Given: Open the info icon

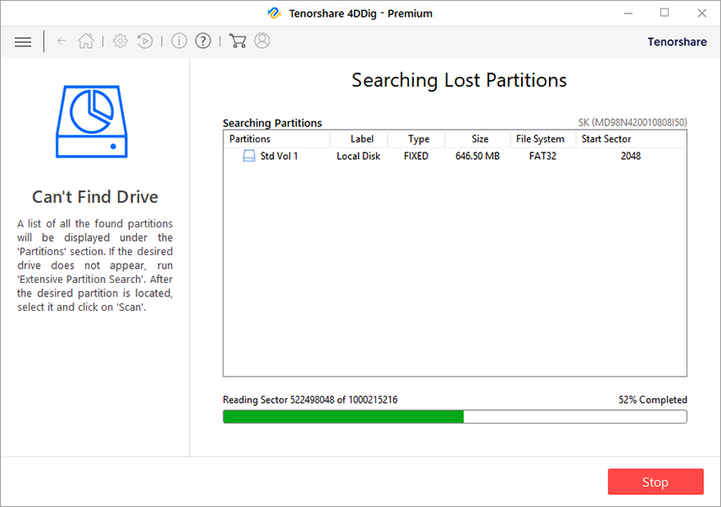Looking at the screenshot, I should [180, 41].
